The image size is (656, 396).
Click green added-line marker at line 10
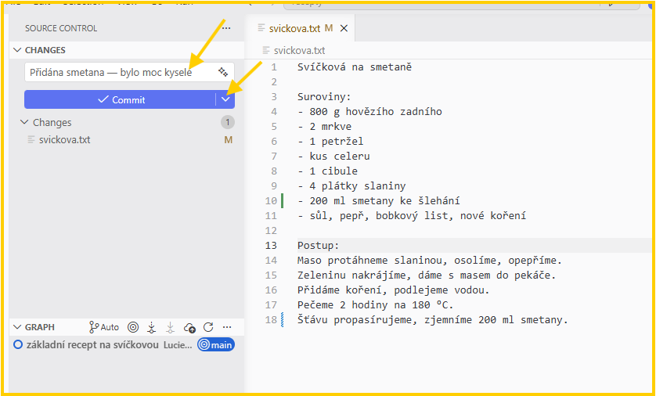[x=283, y=200]
